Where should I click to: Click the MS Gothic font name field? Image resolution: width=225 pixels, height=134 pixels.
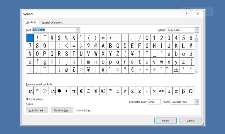coord(54,30)
